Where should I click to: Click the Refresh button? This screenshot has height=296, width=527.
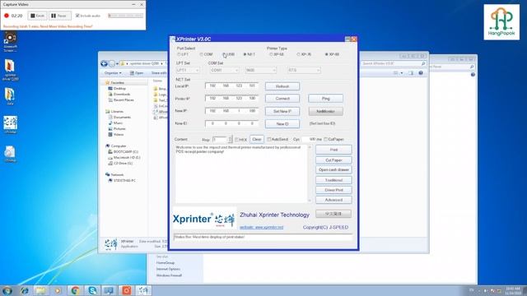282,86
